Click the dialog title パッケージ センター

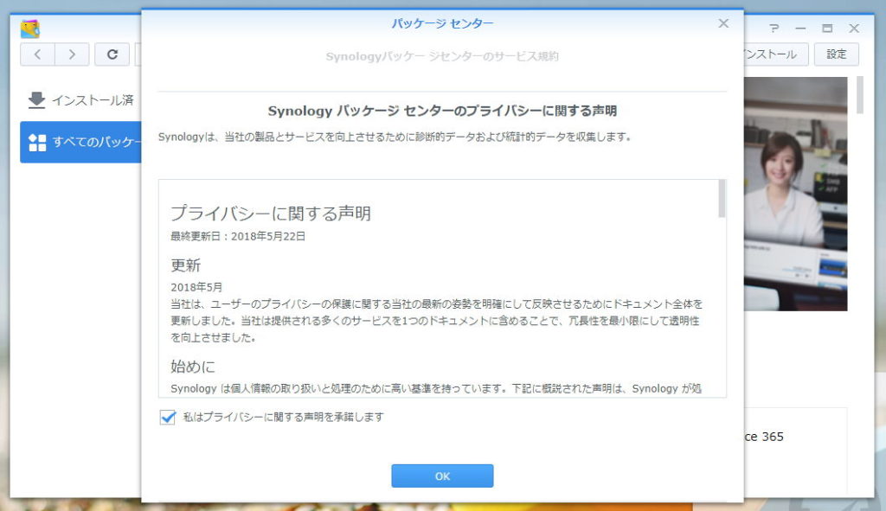442,23
